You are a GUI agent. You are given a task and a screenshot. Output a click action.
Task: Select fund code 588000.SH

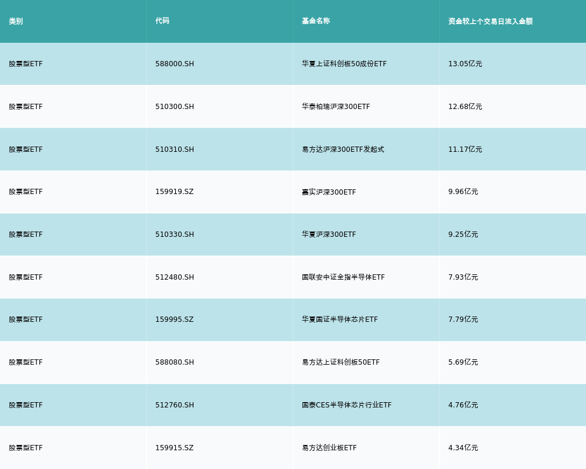[175, 64]
